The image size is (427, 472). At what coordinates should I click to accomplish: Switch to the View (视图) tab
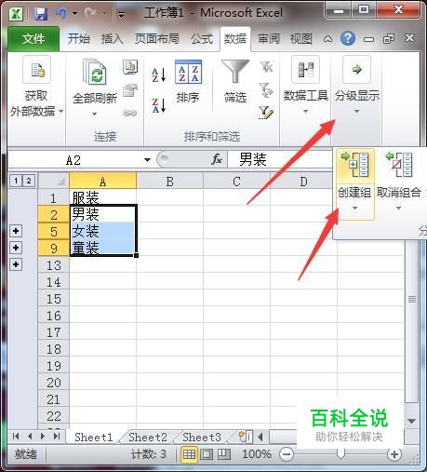point(300,39)
